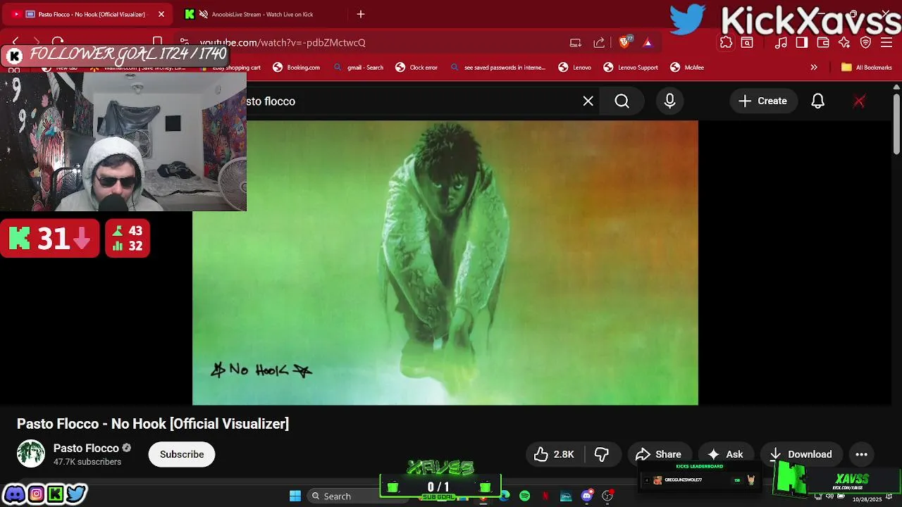Viewport: 902px width, 507px height.
Task: Click the site settings icon beside URL
Action: click(184, 42)
